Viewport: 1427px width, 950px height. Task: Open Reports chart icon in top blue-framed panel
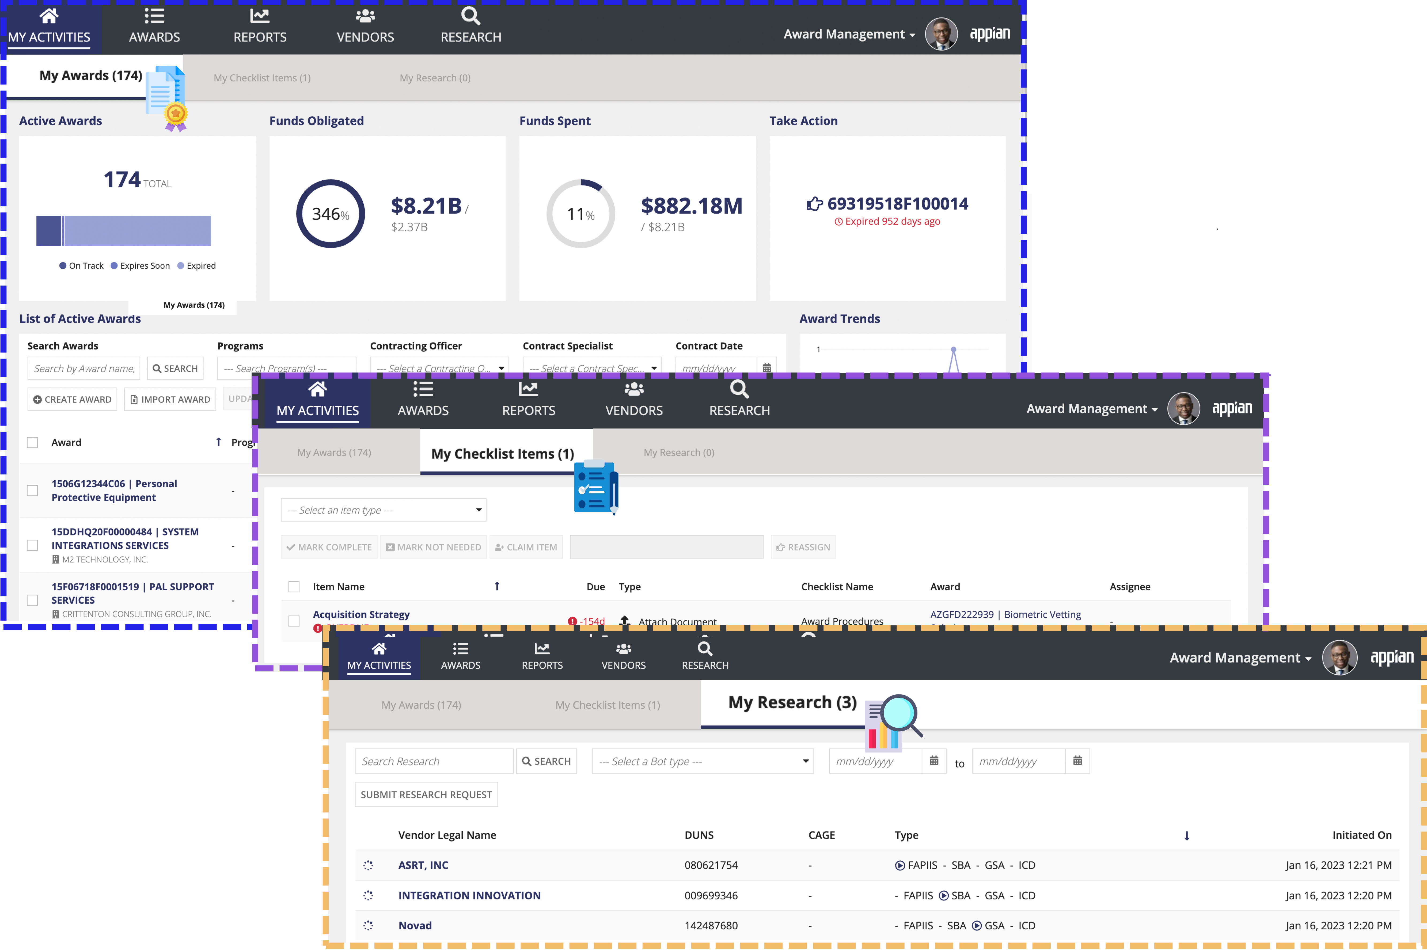click(x=260, y=16)
